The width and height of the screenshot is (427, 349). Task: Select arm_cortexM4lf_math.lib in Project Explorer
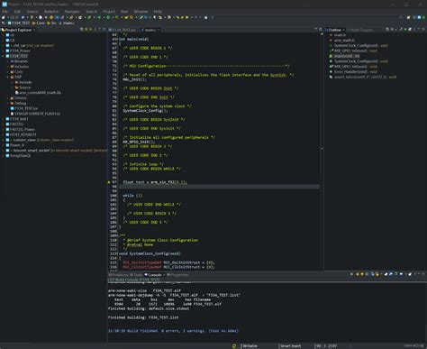coord(38,93)
